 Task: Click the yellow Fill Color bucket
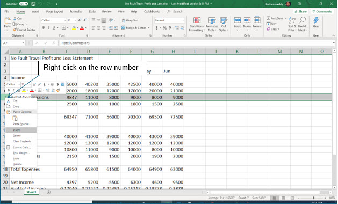click(x=74, y=28)
